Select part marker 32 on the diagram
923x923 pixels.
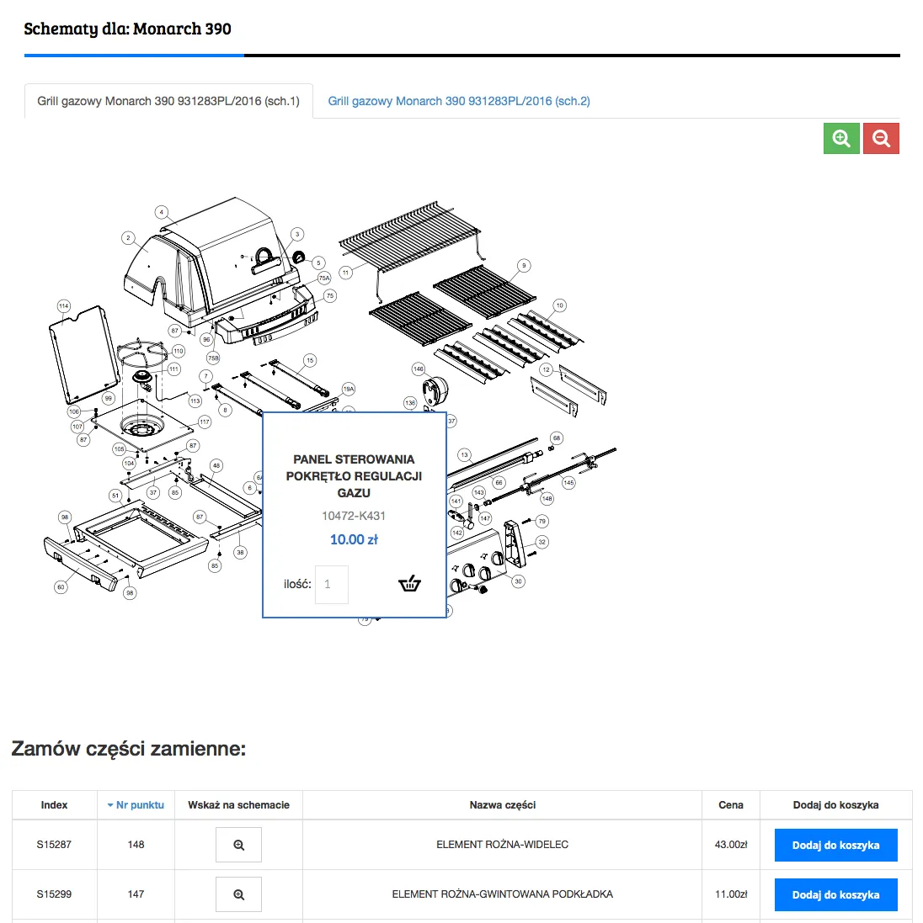point(542,542)
